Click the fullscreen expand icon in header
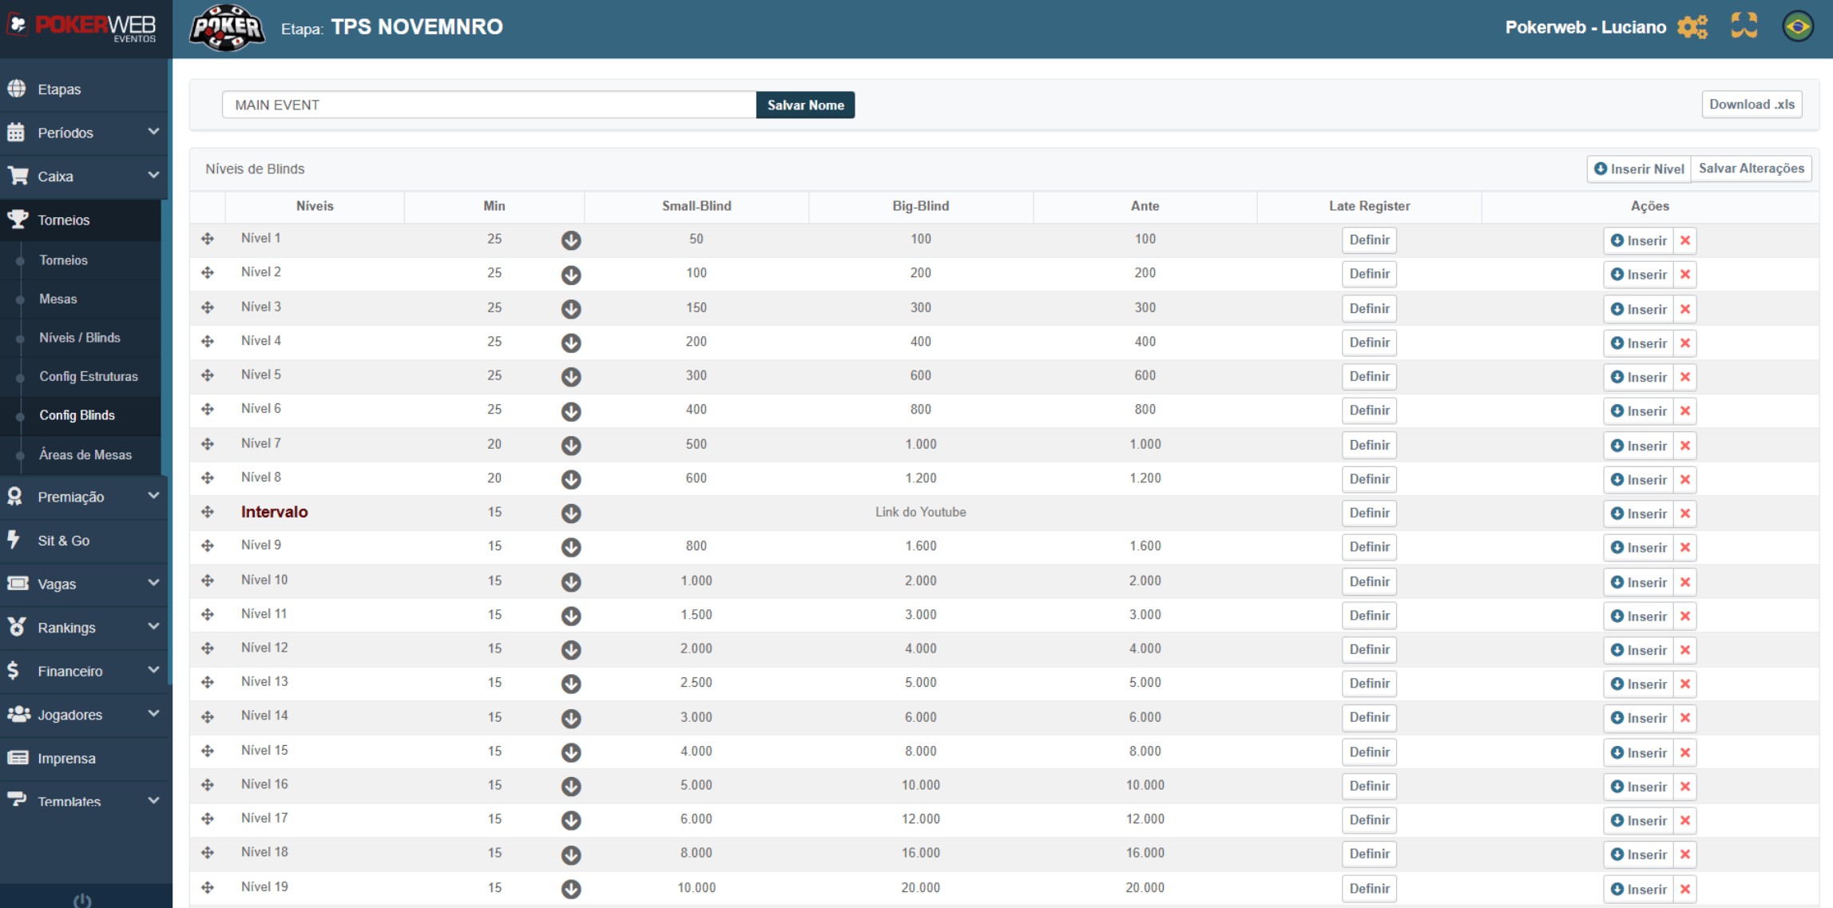This screenshot has height=908, width=1833. pos(1744,26)
